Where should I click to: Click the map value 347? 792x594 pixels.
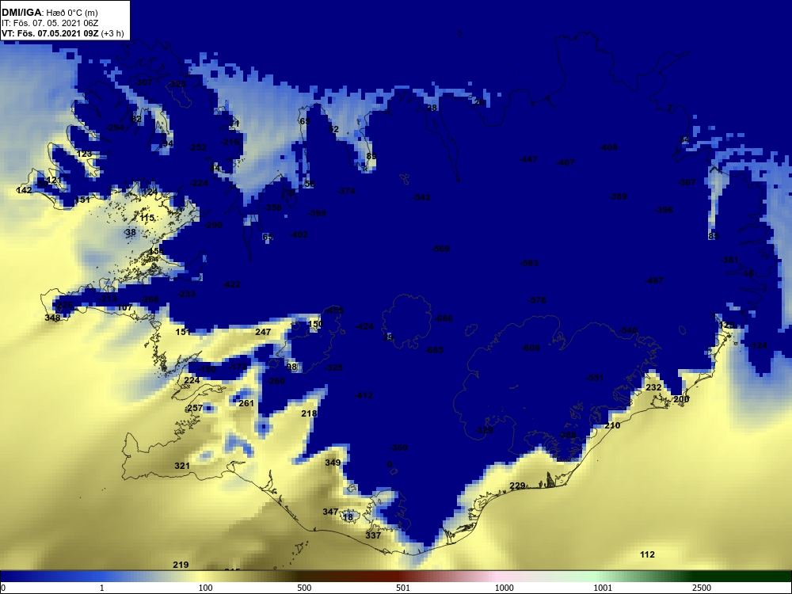330,512
